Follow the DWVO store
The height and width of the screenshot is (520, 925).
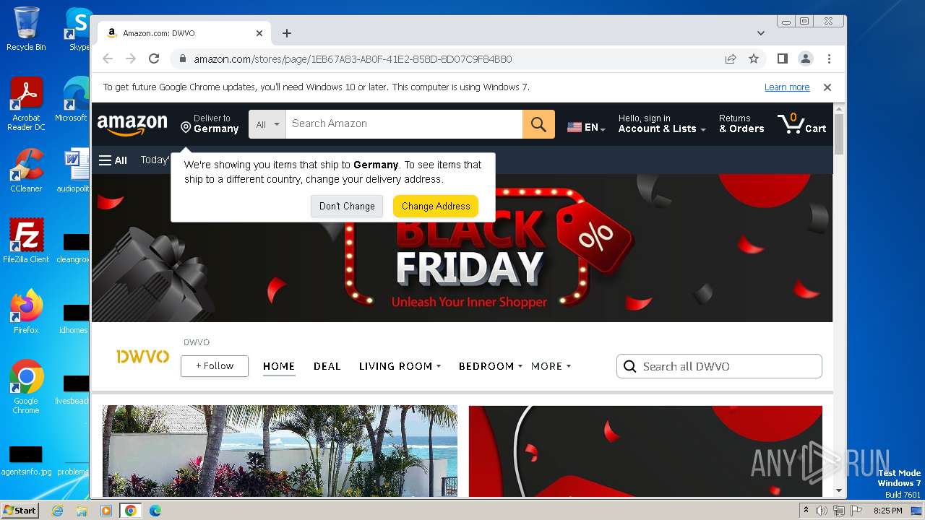[x=215, y=366]
